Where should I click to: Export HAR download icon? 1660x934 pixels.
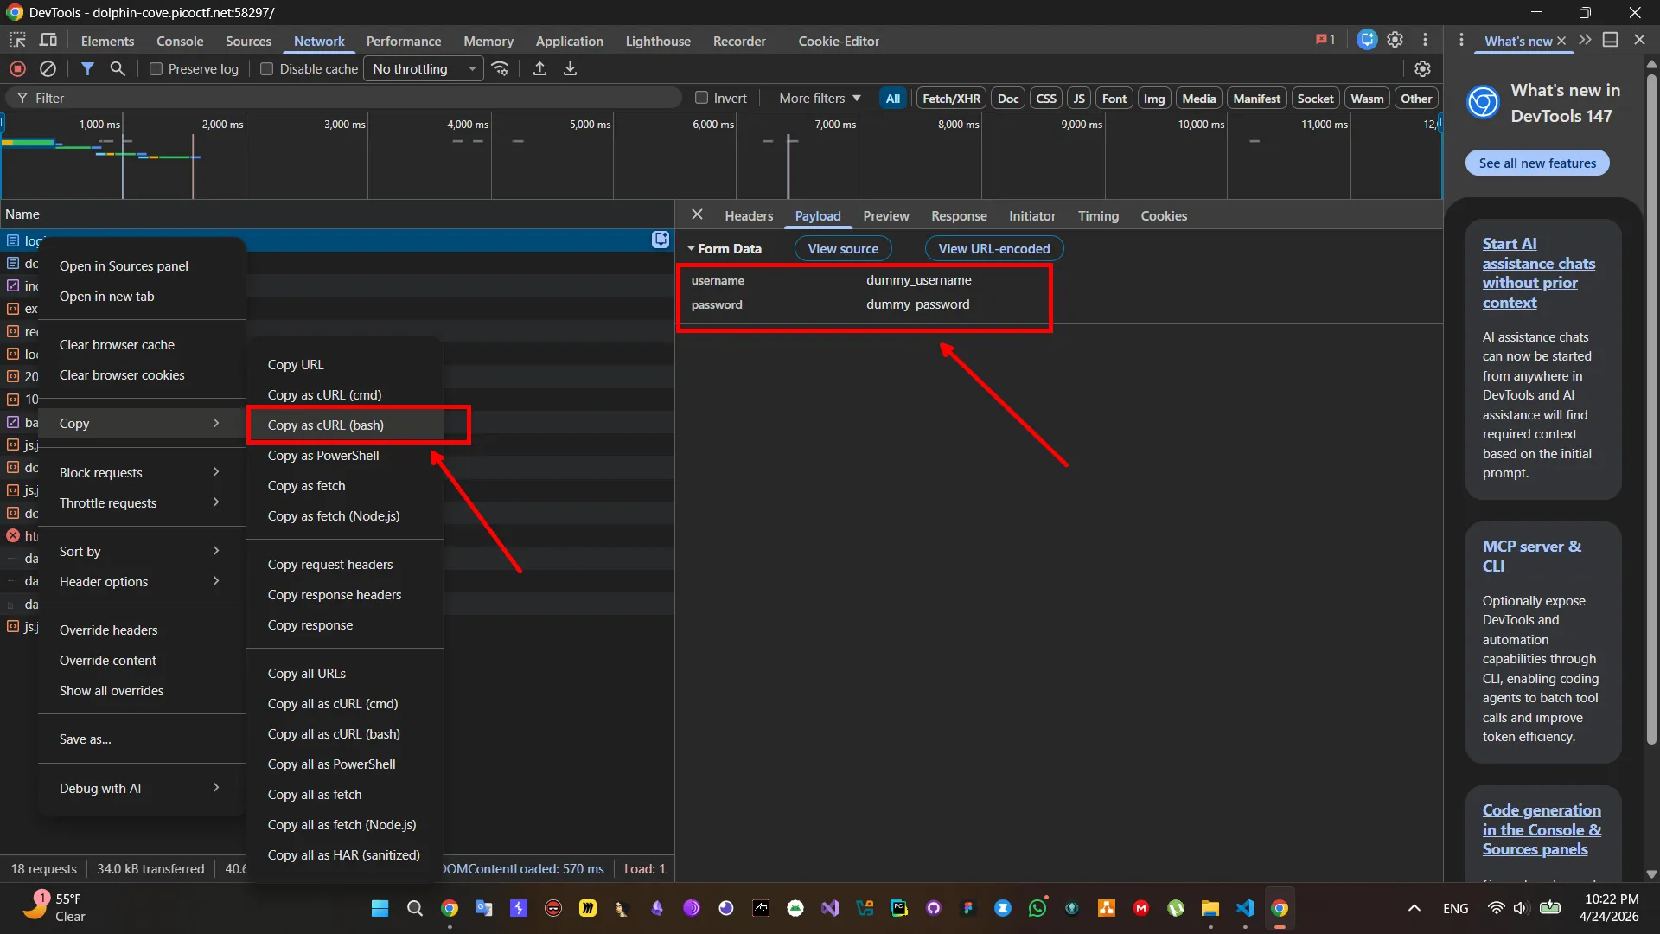(x=570, y=68)
